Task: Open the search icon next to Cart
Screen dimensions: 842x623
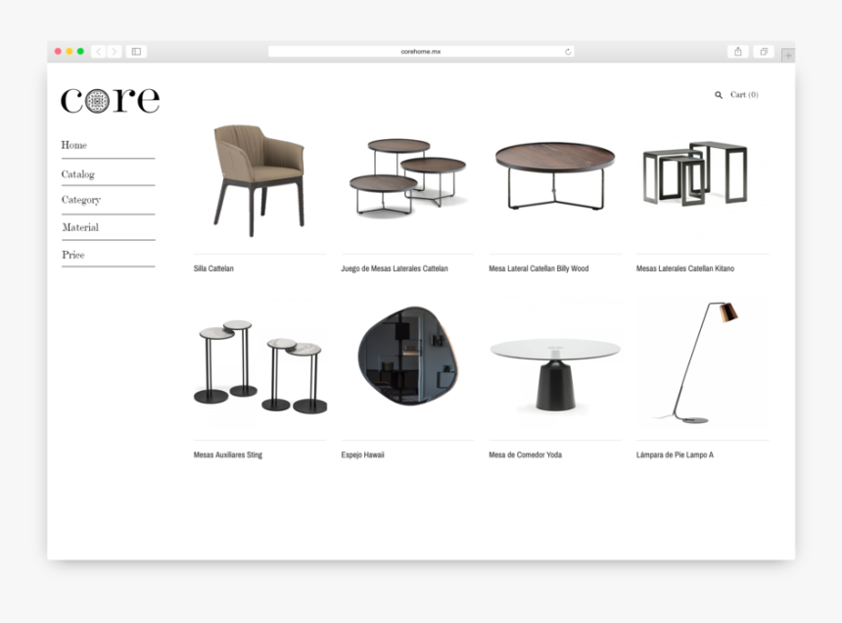Action: pyautogui.click(x=718, y=94)
